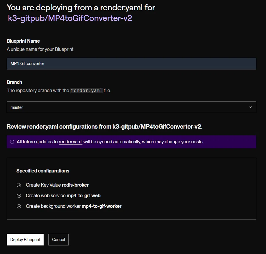Click the arrow icon beside mp4-to-gif-web

(19, 196)
